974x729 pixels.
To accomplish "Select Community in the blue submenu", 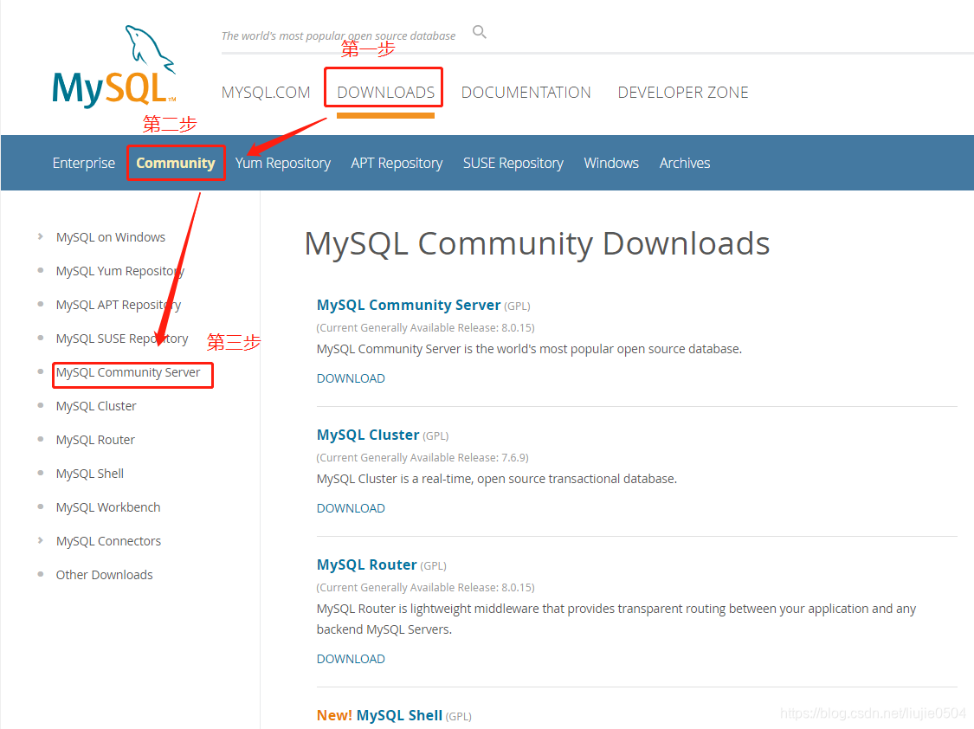I will coord(176,164).
